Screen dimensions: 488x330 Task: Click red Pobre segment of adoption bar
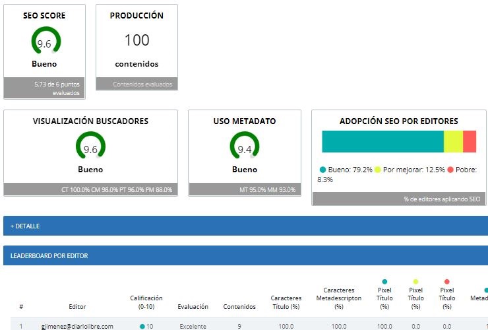[x=470, y=142]
